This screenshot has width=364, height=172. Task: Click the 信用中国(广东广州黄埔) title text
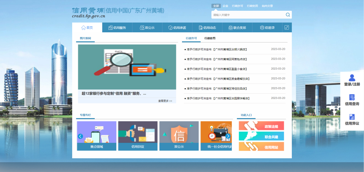click(x=135, y=10)
